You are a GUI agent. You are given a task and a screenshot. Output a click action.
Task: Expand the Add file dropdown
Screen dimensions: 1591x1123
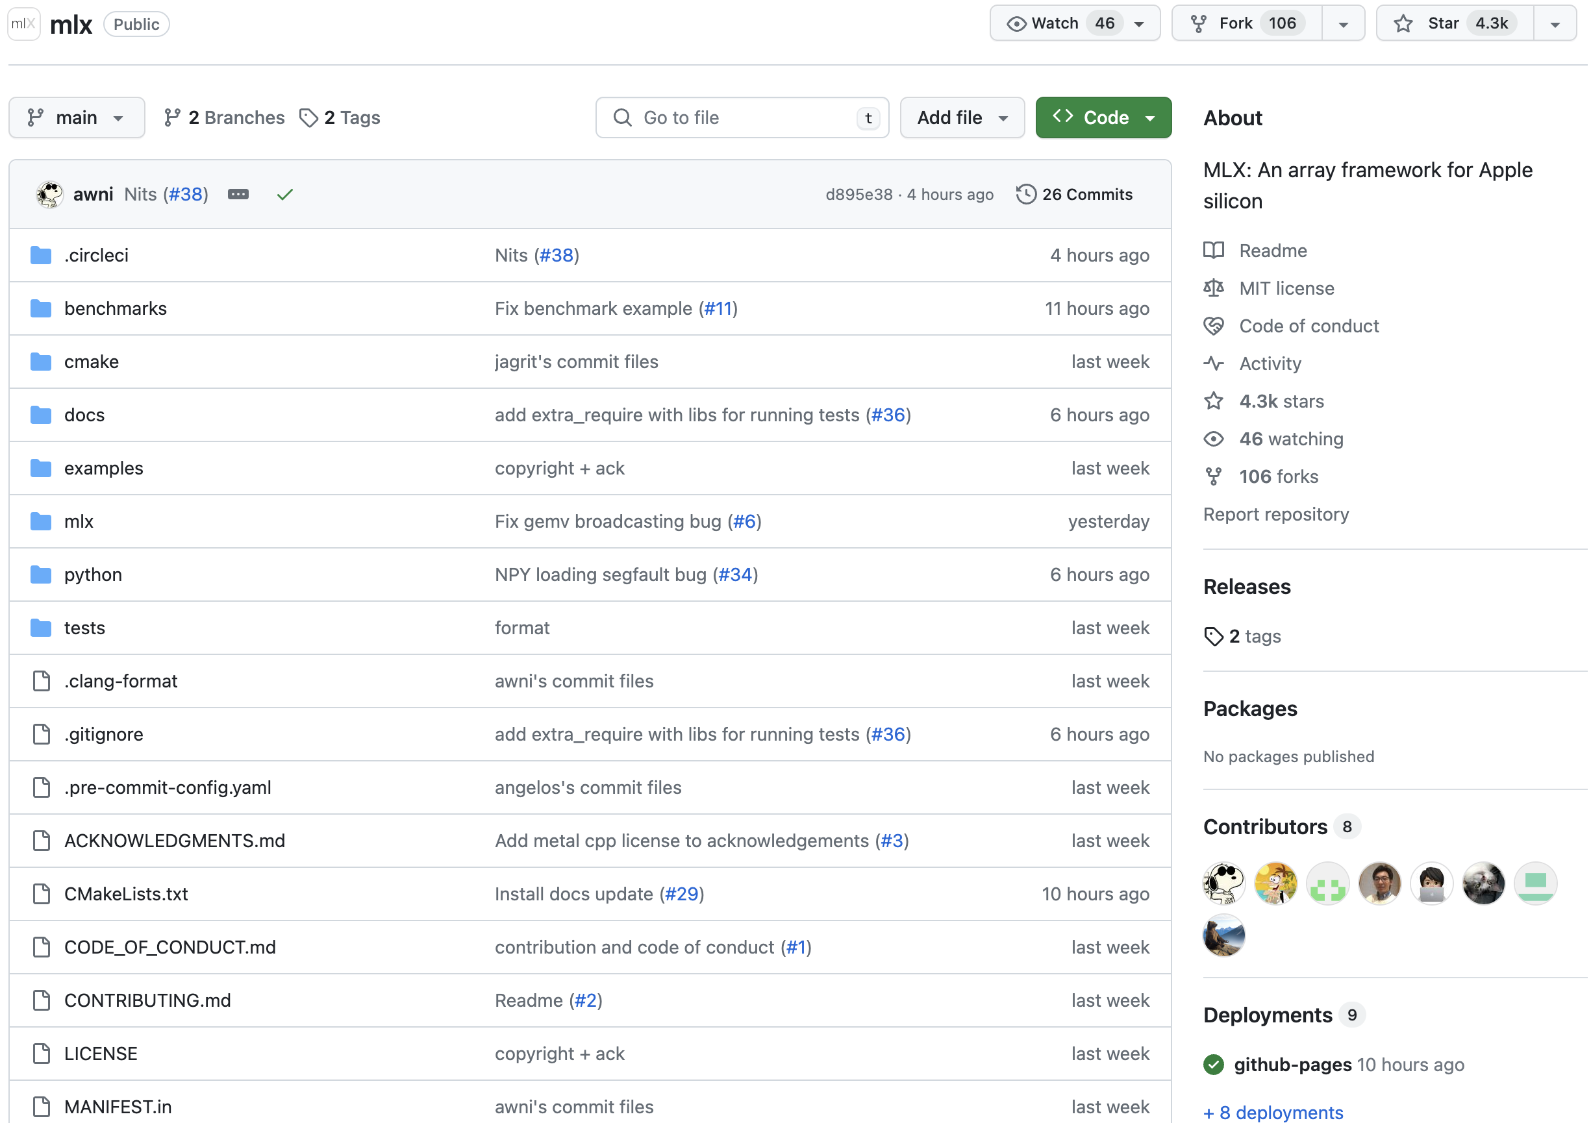pyautogui.click(x=962, y=117)
